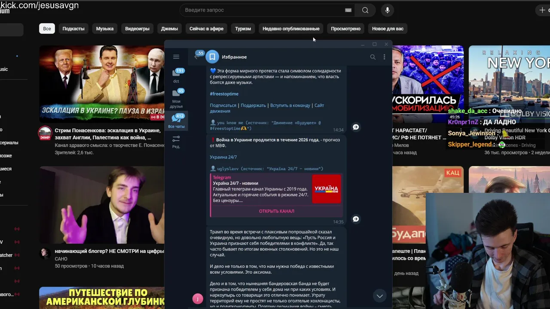Viewport: 550px width, 309px height.
Task: Open начинающий блогер video thumbnail
Action: [x=102, y=205]
